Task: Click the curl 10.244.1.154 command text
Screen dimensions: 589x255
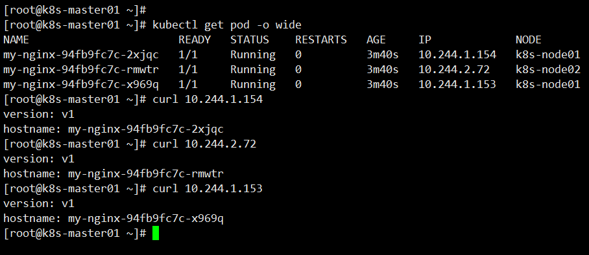Action: [208, 100]
